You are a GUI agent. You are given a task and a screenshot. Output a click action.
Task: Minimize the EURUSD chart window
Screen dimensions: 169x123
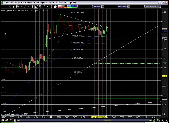(x=160, y=2)
